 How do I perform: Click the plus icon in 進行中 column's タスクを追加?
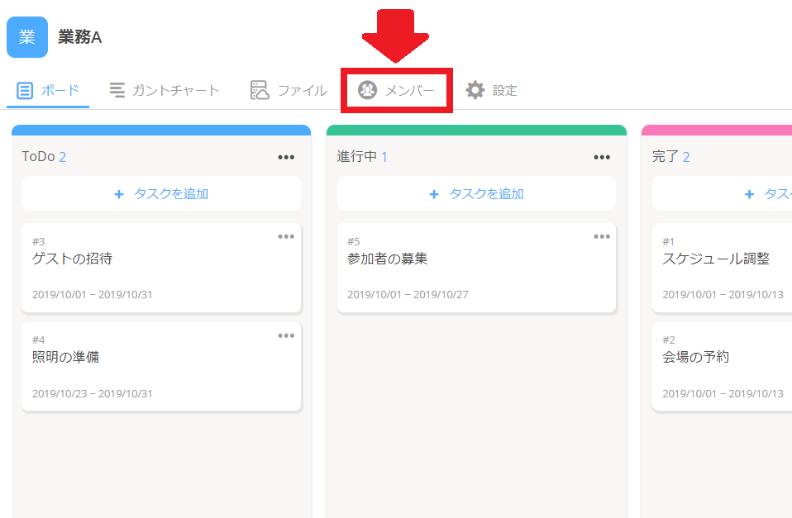click(x=434, y=193)
